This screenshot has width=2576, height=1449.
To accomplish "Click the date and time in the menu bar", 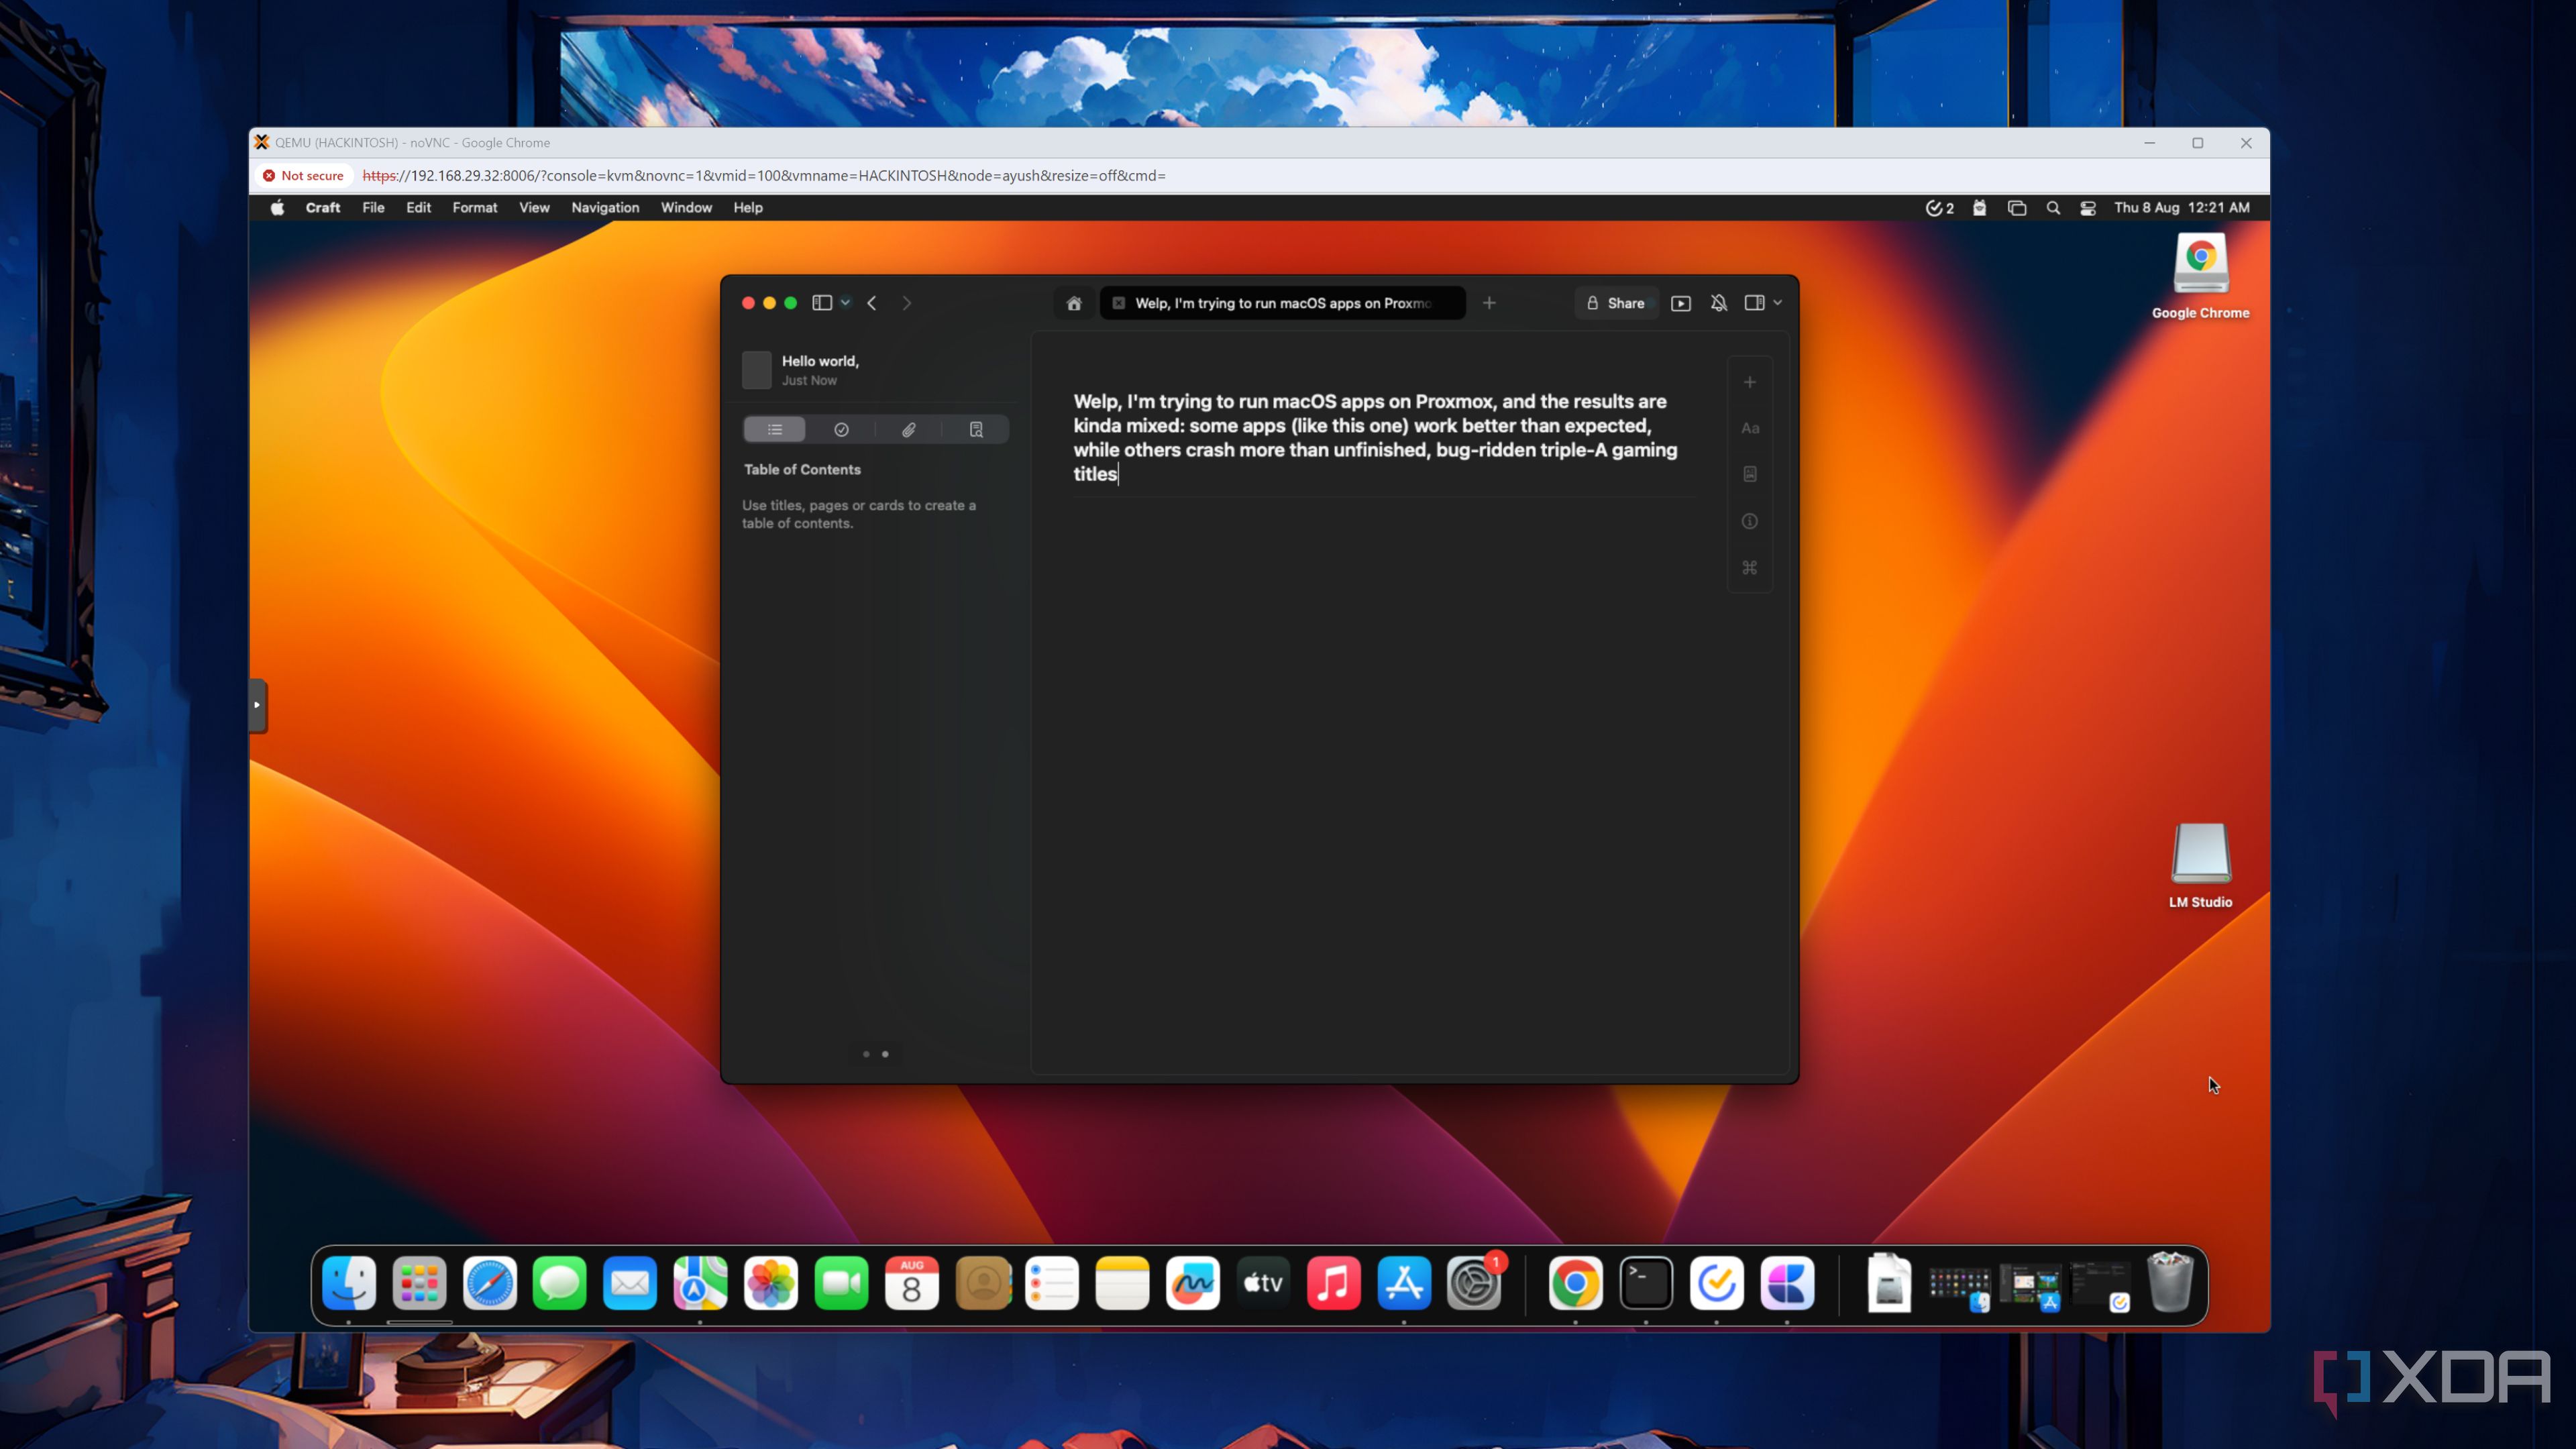I will (2182, 208).
